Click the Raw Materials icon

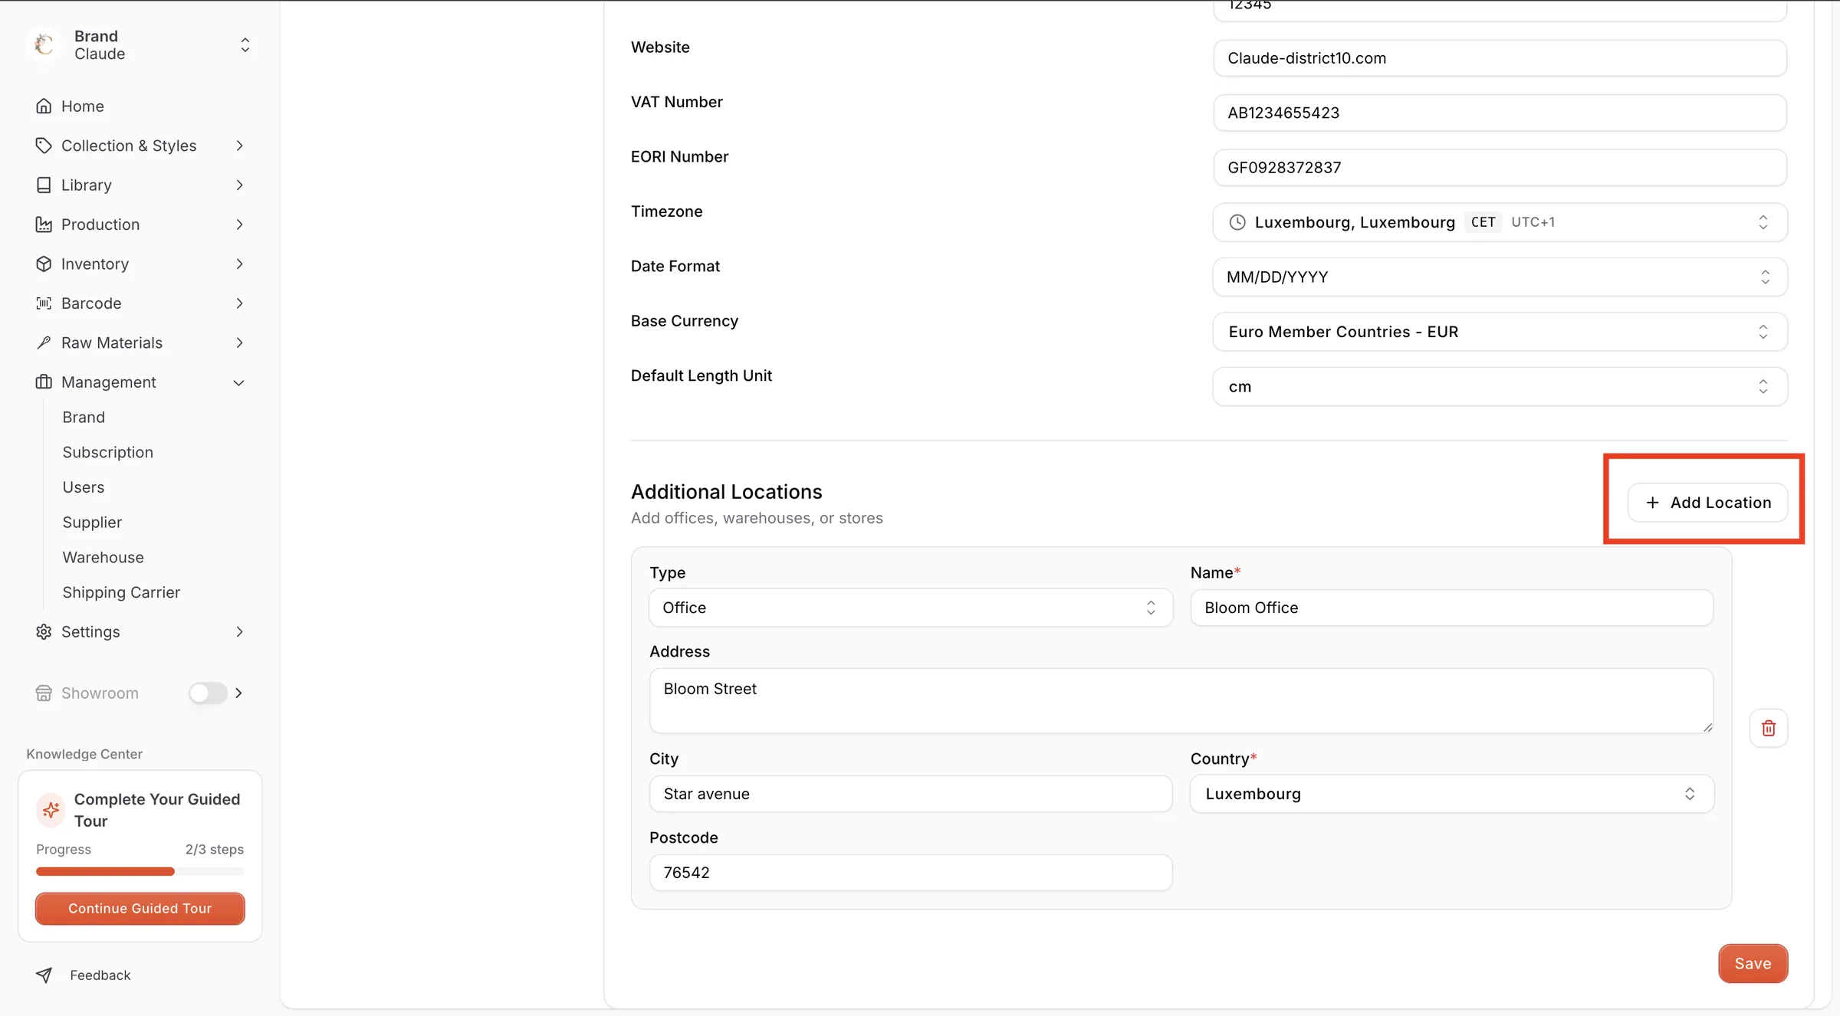tap(44, 342)
